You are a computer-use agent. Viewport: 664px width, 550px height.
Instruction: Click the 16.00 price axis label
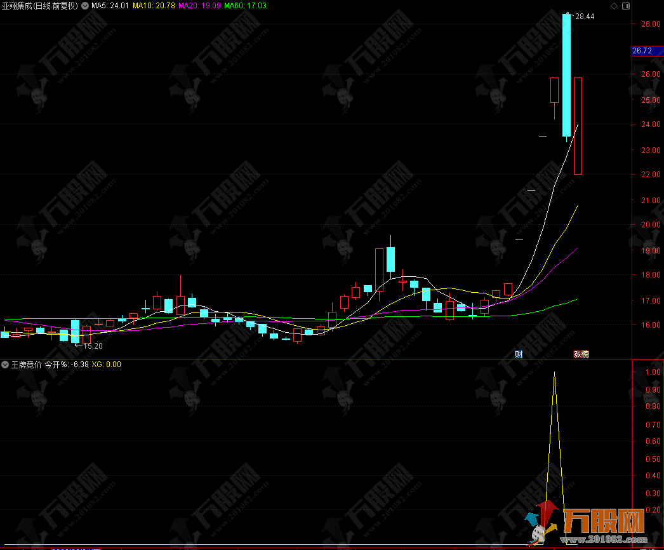tap(651, 325)
